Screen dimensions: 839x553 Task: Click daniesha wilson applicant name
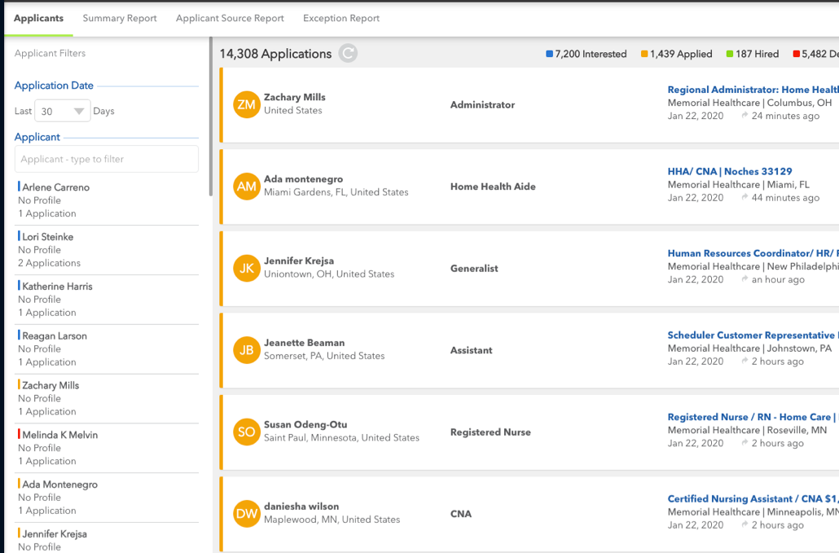tap(301, 507)
